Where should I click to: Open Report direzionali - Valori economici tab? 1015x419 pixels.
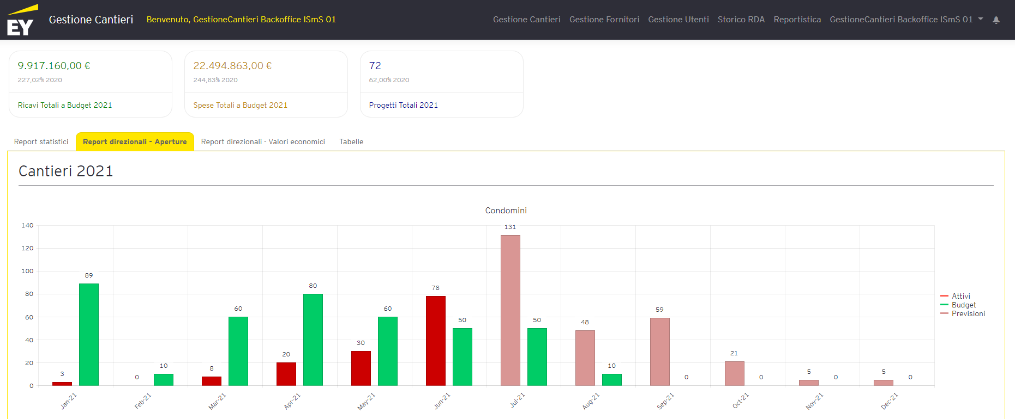[263, 142]
